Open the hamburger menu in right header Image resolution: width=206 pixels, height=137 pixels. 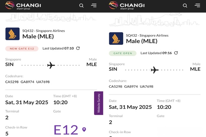coord(197,5)
